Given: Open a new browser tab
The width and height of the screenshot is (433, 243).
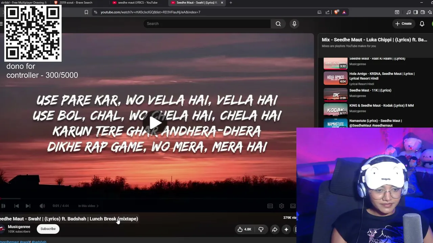Looking at the screenshot, I should 231,3.
